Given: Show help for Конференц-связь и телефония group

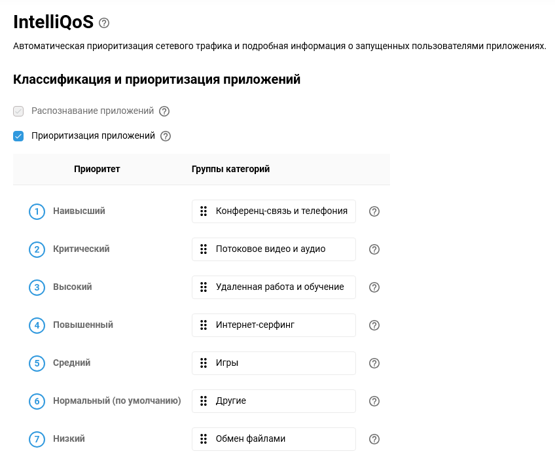Looking at the screenshot, I should coord(374,211).
